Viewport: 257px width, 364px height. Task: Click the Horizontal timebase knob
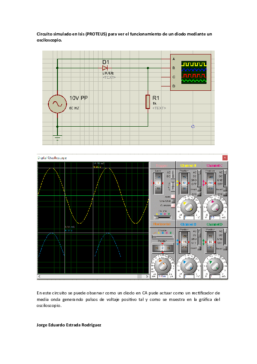[163, 266]
